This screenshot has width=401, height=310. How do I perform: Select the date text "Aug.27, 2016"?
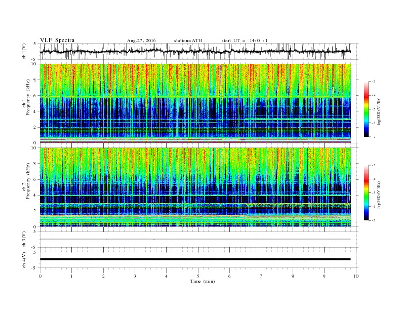point(141,41)
